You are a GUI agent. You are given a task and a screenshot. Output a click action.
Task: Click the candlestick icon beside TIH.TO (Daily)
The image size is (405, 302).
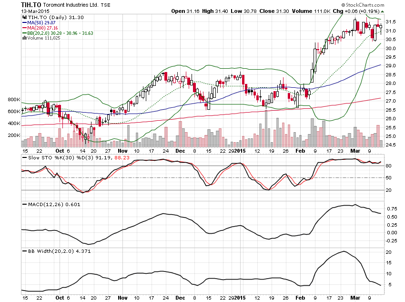pos(24,17)
